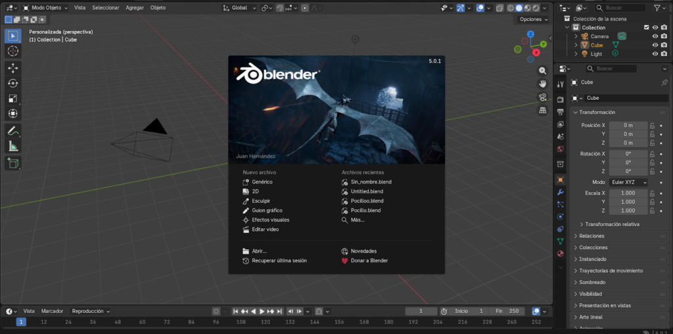Screen dimensions: 673x334
Task: Click the Add Cube tool icon
Action: (x=13, y=162)
